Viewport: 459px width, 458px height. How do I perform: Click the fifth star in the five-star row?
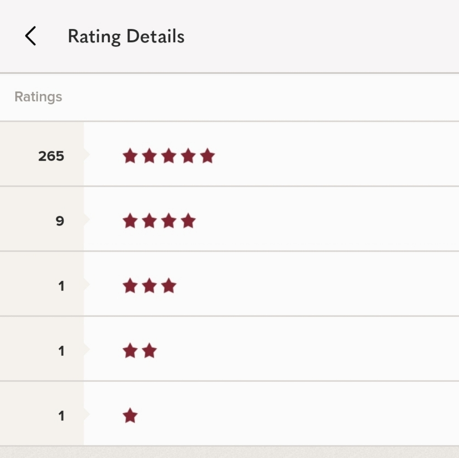(207, 156)
